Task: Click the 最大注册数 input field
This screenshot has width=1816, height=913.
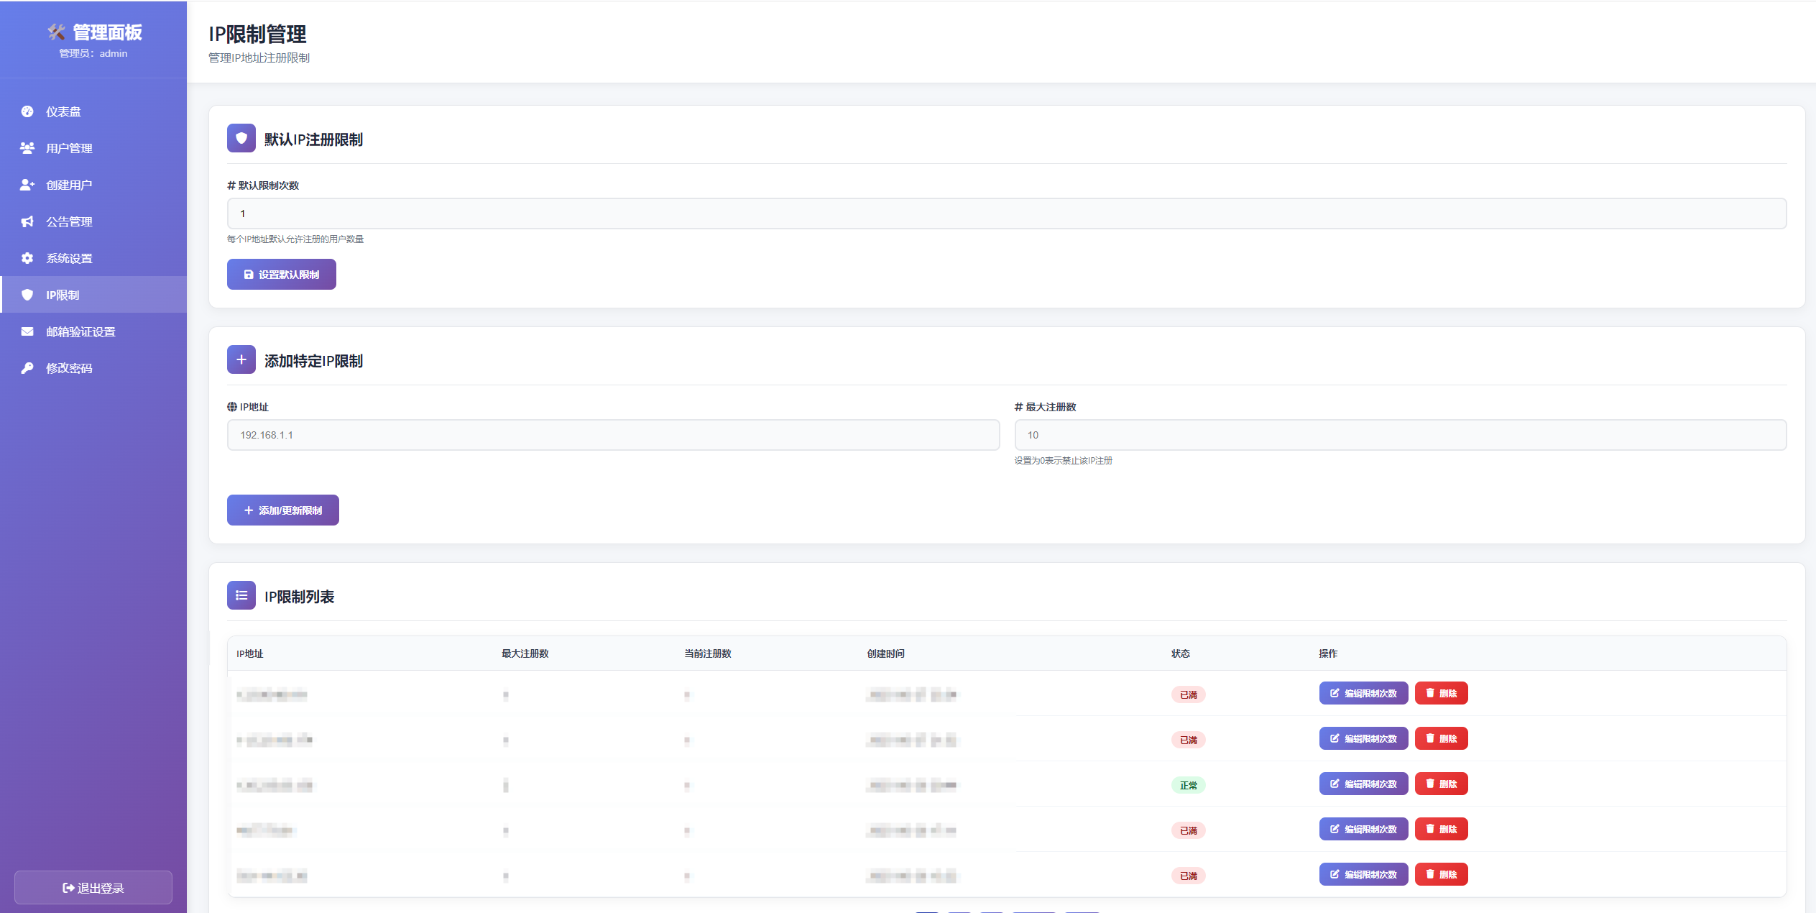Action: tap(1400, 435)
